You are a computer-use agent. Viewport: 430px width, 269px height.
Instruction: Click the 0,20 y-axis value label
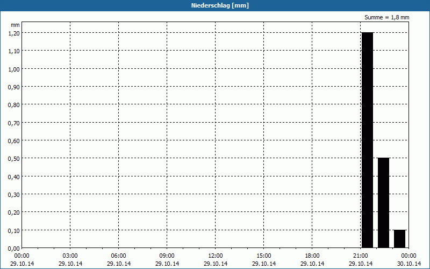[x=14, y=213]
